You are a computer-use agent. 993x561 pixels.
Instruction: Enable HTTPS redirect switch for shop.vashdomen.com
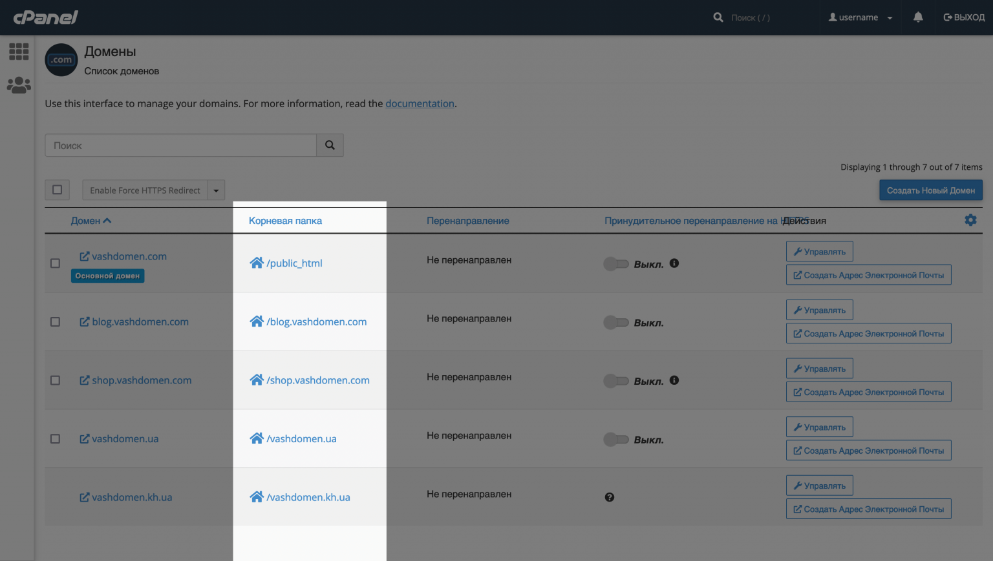pos(616,381)
